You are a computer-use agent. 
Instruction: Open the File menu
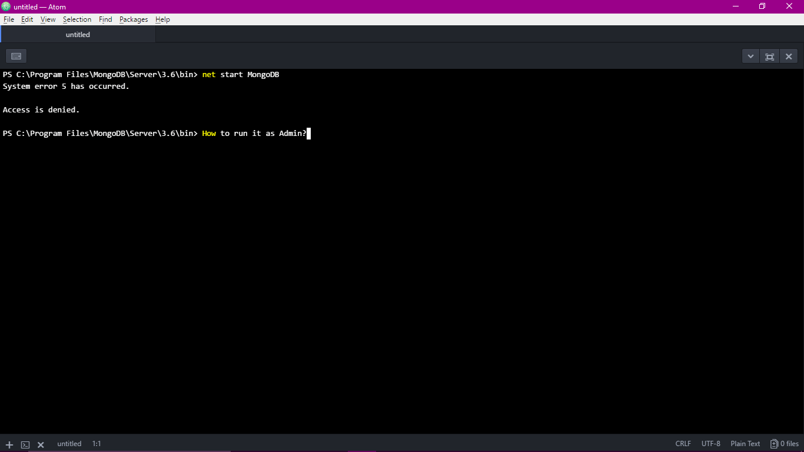click(9, 19)
